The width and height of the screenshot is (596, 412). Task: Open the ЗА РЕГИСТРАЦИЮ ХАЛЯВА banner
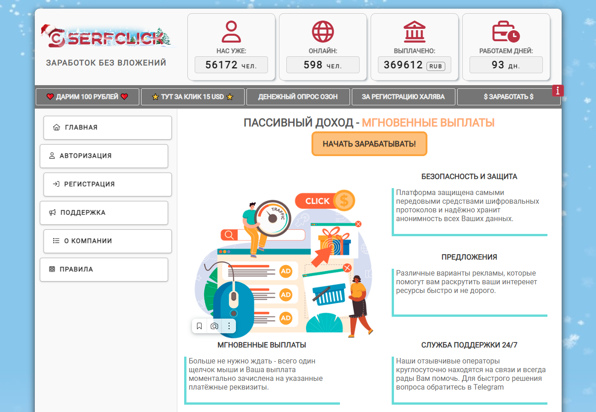(x=404, y=97)
